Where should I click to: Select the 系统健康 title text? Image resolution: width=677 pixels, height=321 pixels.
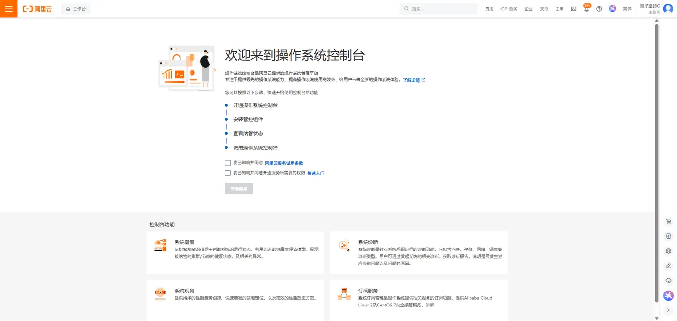coord(184,242)
